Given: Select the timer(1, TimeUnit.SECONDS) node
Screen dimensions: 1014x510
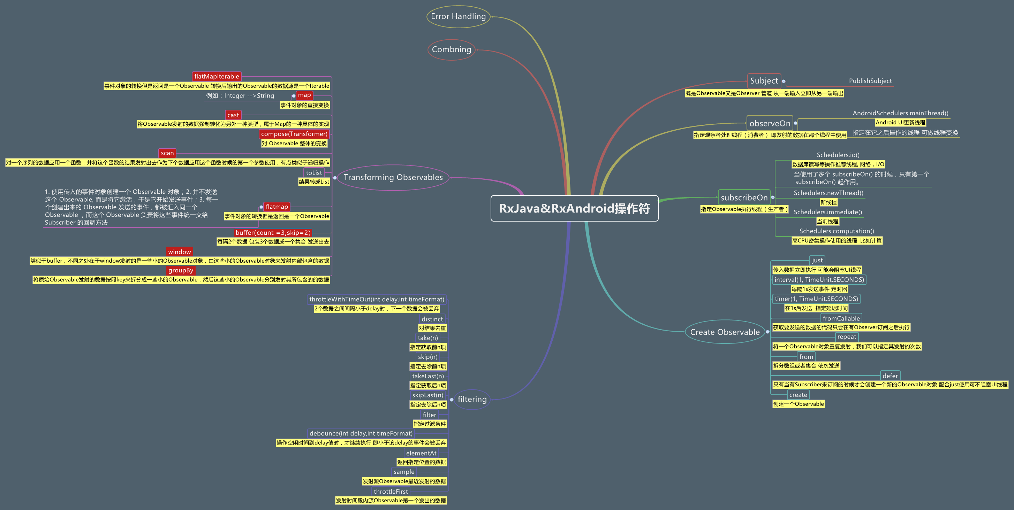Looking at the screenshot, I should [816, 299].
